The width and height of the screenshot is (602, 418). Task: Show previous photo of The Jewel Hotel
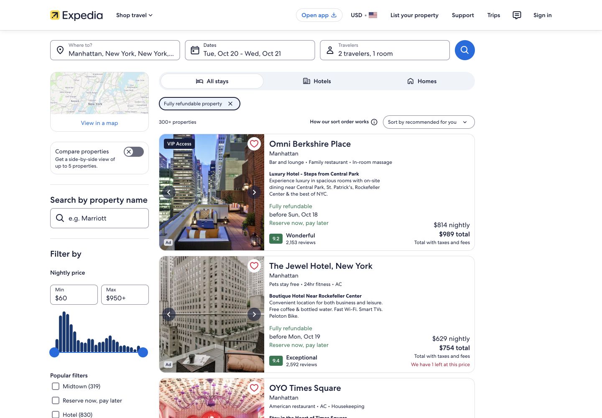click(169, 314)
